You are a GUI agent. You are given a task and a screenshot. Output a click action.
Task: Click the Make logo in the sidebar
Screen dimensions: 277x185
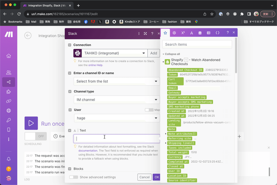[8, 34]
